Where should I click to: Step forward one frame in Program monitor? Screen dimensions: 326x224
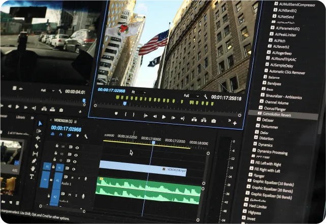pyautogui.click(x=173, y=117)
